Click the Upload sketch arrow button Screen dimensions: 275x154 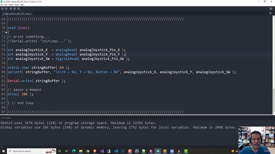pos(6,9)
